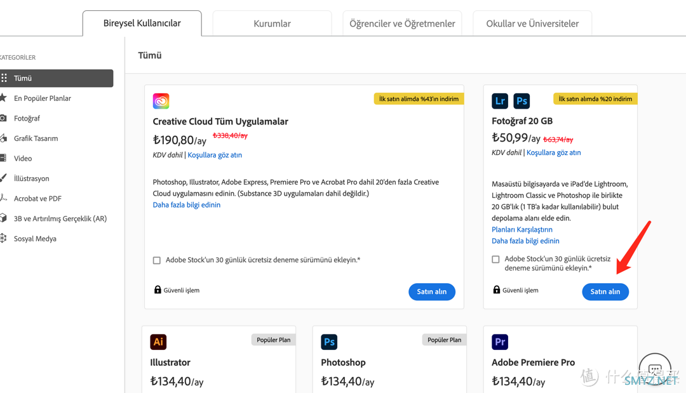Click Güvenli işlem text in Fotoğraf 20 GB card
686x393 pixels.
coord(520,290)
